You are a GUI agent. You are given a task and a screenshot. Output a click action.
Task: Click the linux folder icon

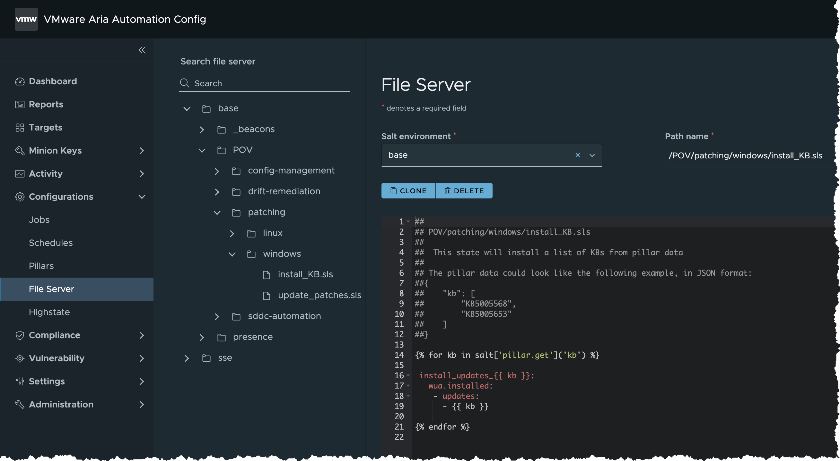click(251, 233)
